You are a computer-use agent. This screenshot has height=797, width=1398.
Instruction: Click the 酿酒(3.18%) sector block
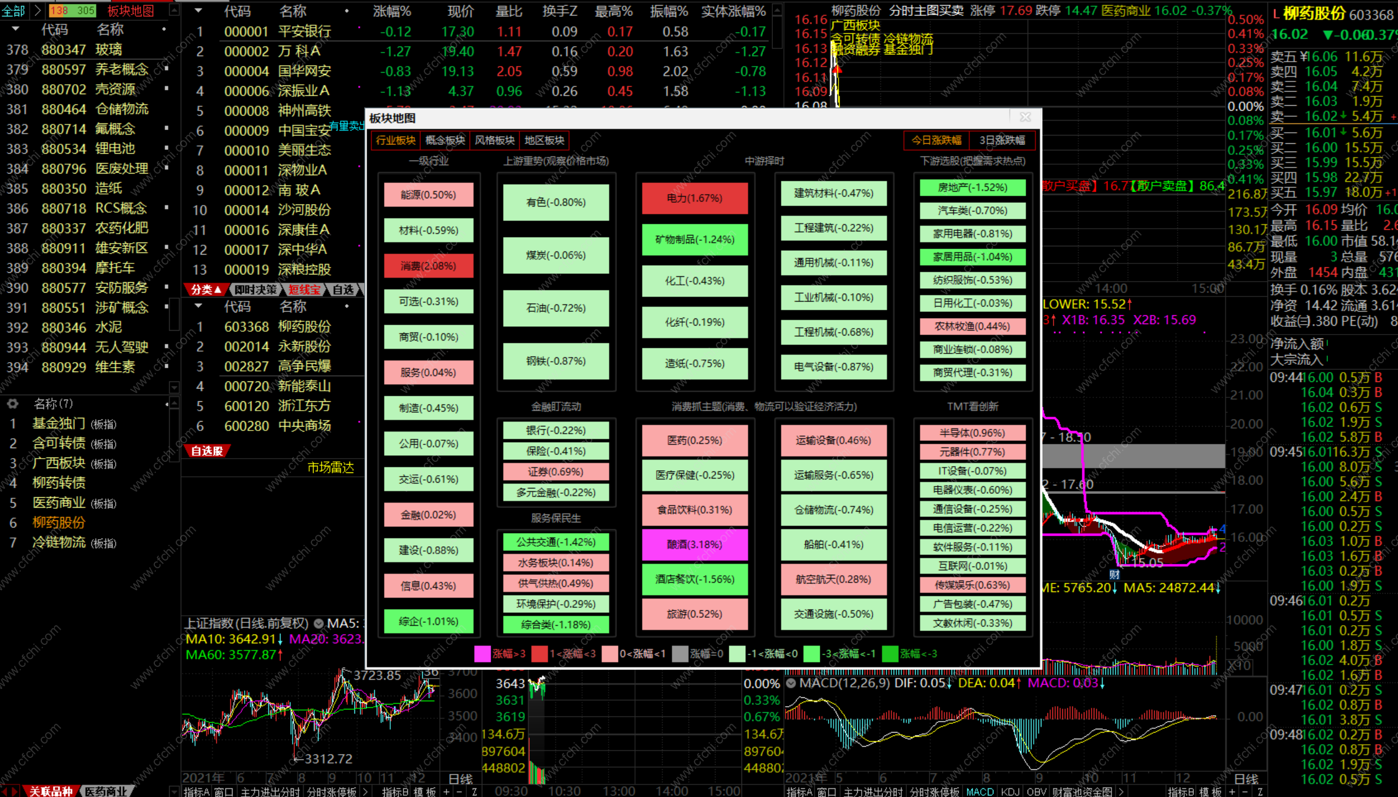coord(694,544)
